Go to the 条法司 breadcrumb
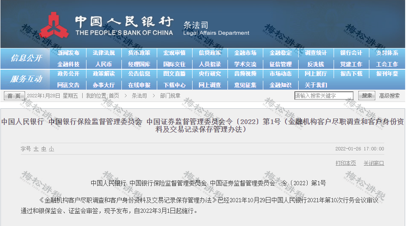The image size is (406, 226). coord(139,96)
